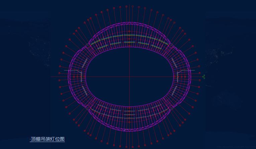Click the drawing title 顶棚吊装灯位图

(x=47, y=139)
